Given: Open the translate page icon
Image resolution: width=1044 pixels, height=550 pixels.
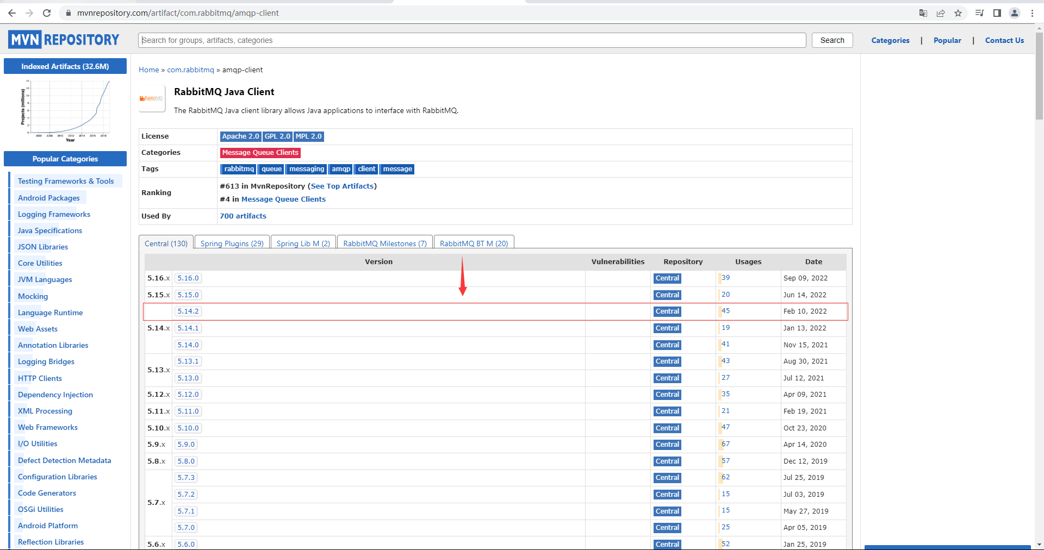Looking at the screenshot, I should [x=923, y=13].
